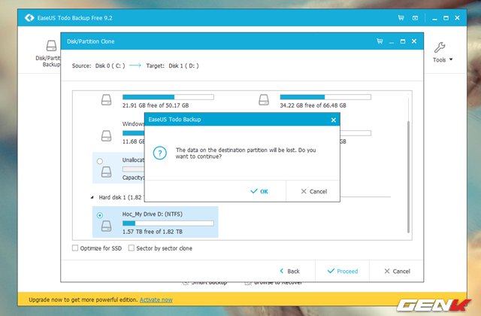The image size is (481, 316).
Task: Click the 'Hoc_My Drive D: (NTFS)' label
Action: (153, 214)
